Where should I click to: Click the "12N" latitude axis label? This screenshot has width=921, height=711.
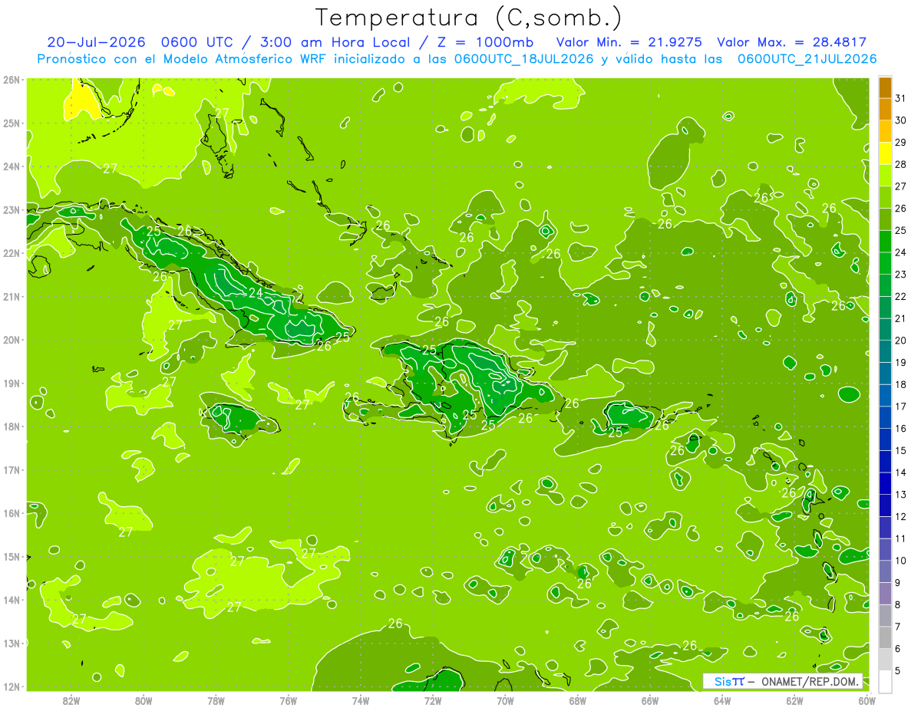pyautogui.click(x=11, y=686)
